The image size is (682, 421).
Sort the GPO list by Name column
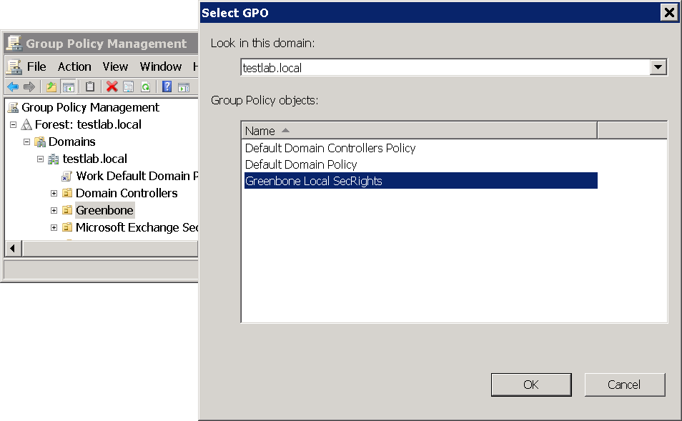419,131
